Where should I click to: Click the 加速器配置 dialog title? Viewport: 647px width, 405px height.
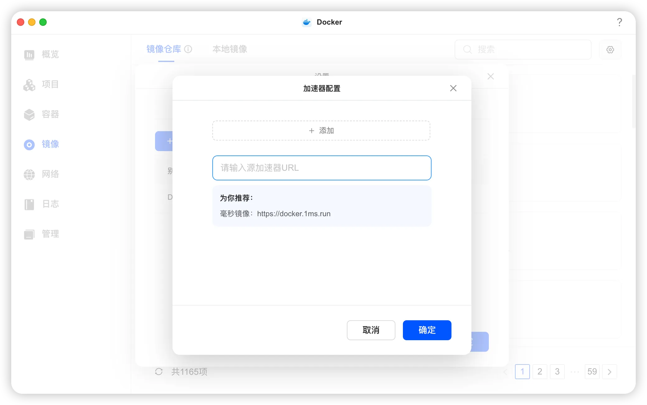(x=322, y=88)
